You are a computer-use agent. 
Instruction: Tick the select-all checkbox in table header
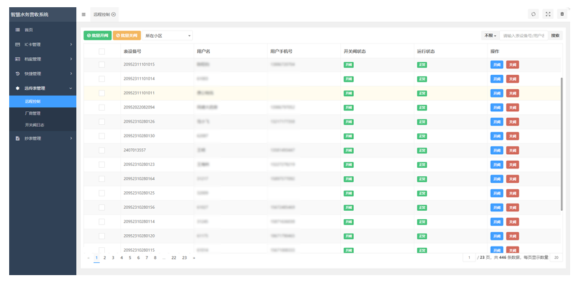(102, 51)
